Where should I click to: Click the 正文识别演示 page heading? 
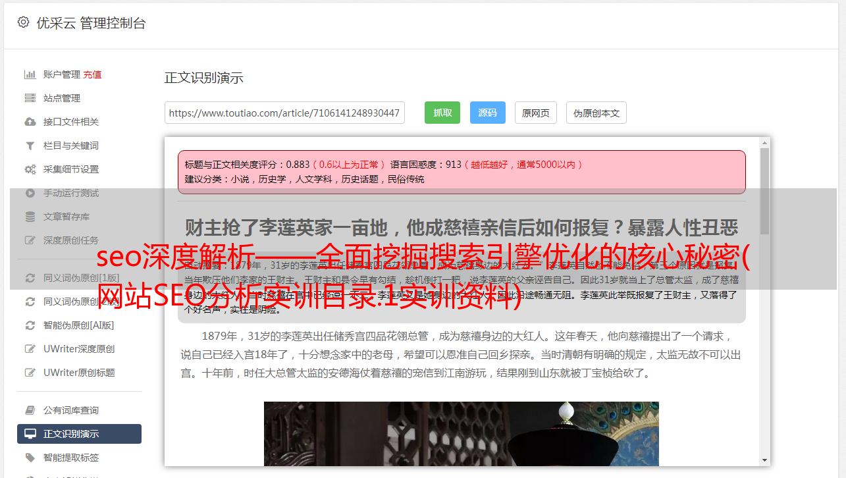tap(204, 78)
